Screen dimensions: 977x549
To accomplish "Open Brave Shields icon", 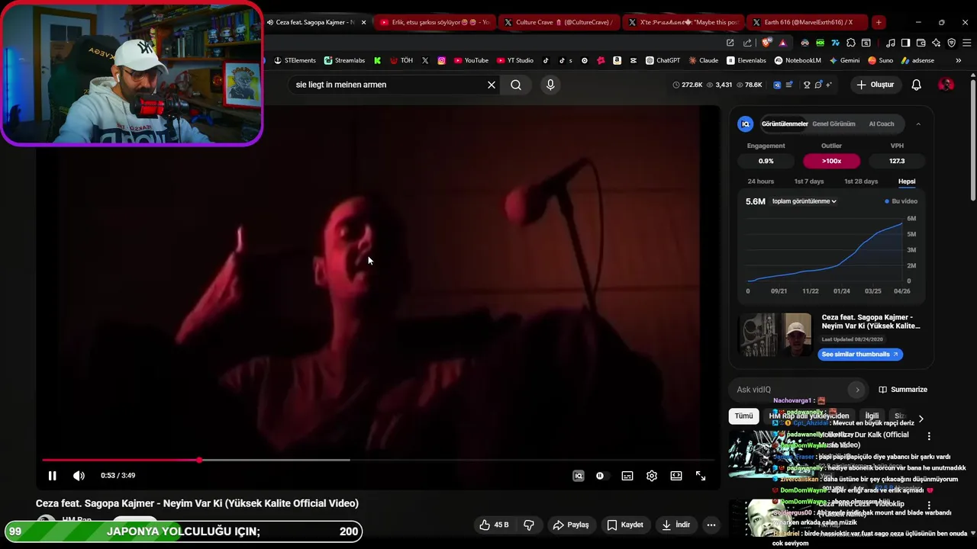I will click(766, 43).
